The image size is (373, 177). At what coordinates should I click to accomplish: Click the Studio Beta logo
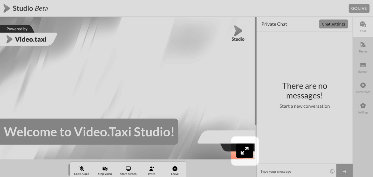tap(26, 8)
